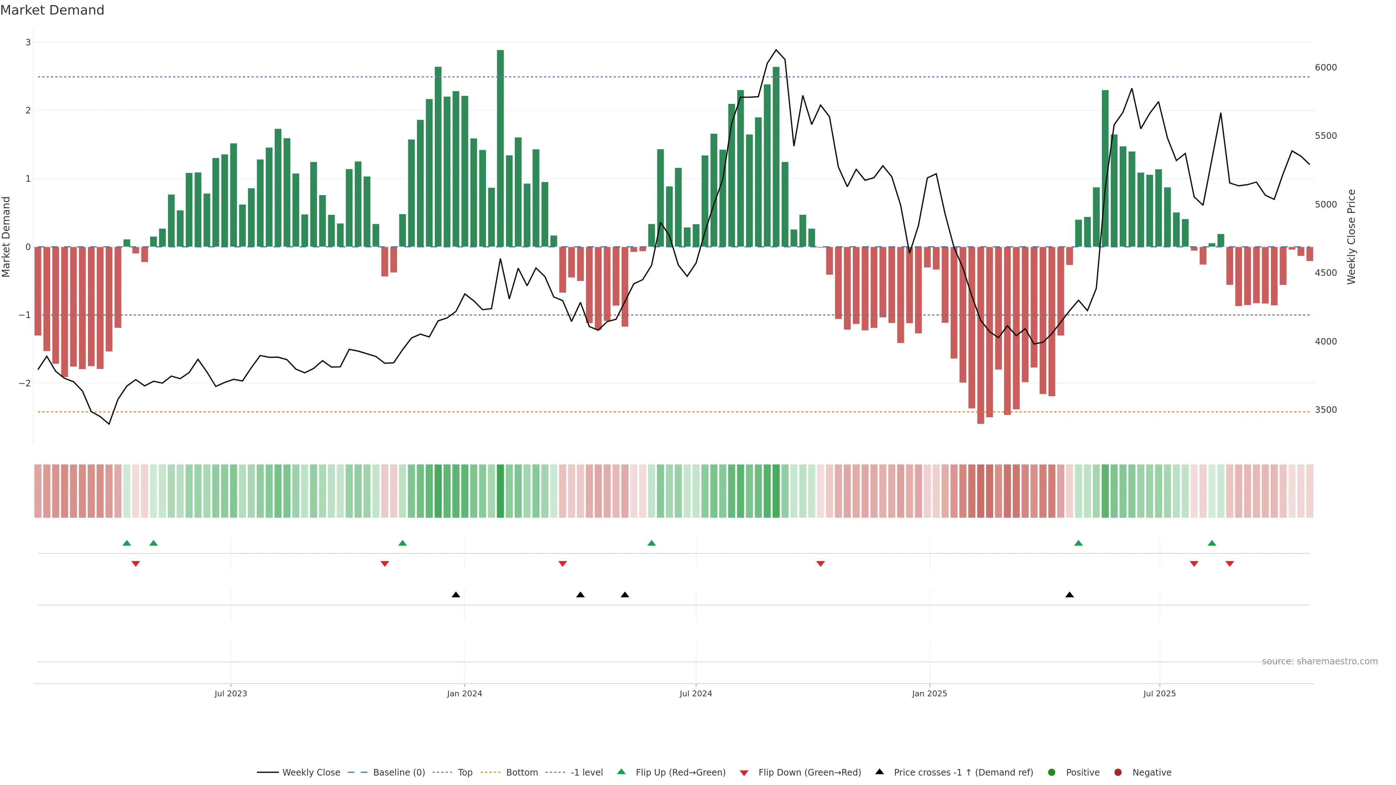Click the Market Demand chart title
This screenshot has width=1396, height=785.
coord(52,10)
